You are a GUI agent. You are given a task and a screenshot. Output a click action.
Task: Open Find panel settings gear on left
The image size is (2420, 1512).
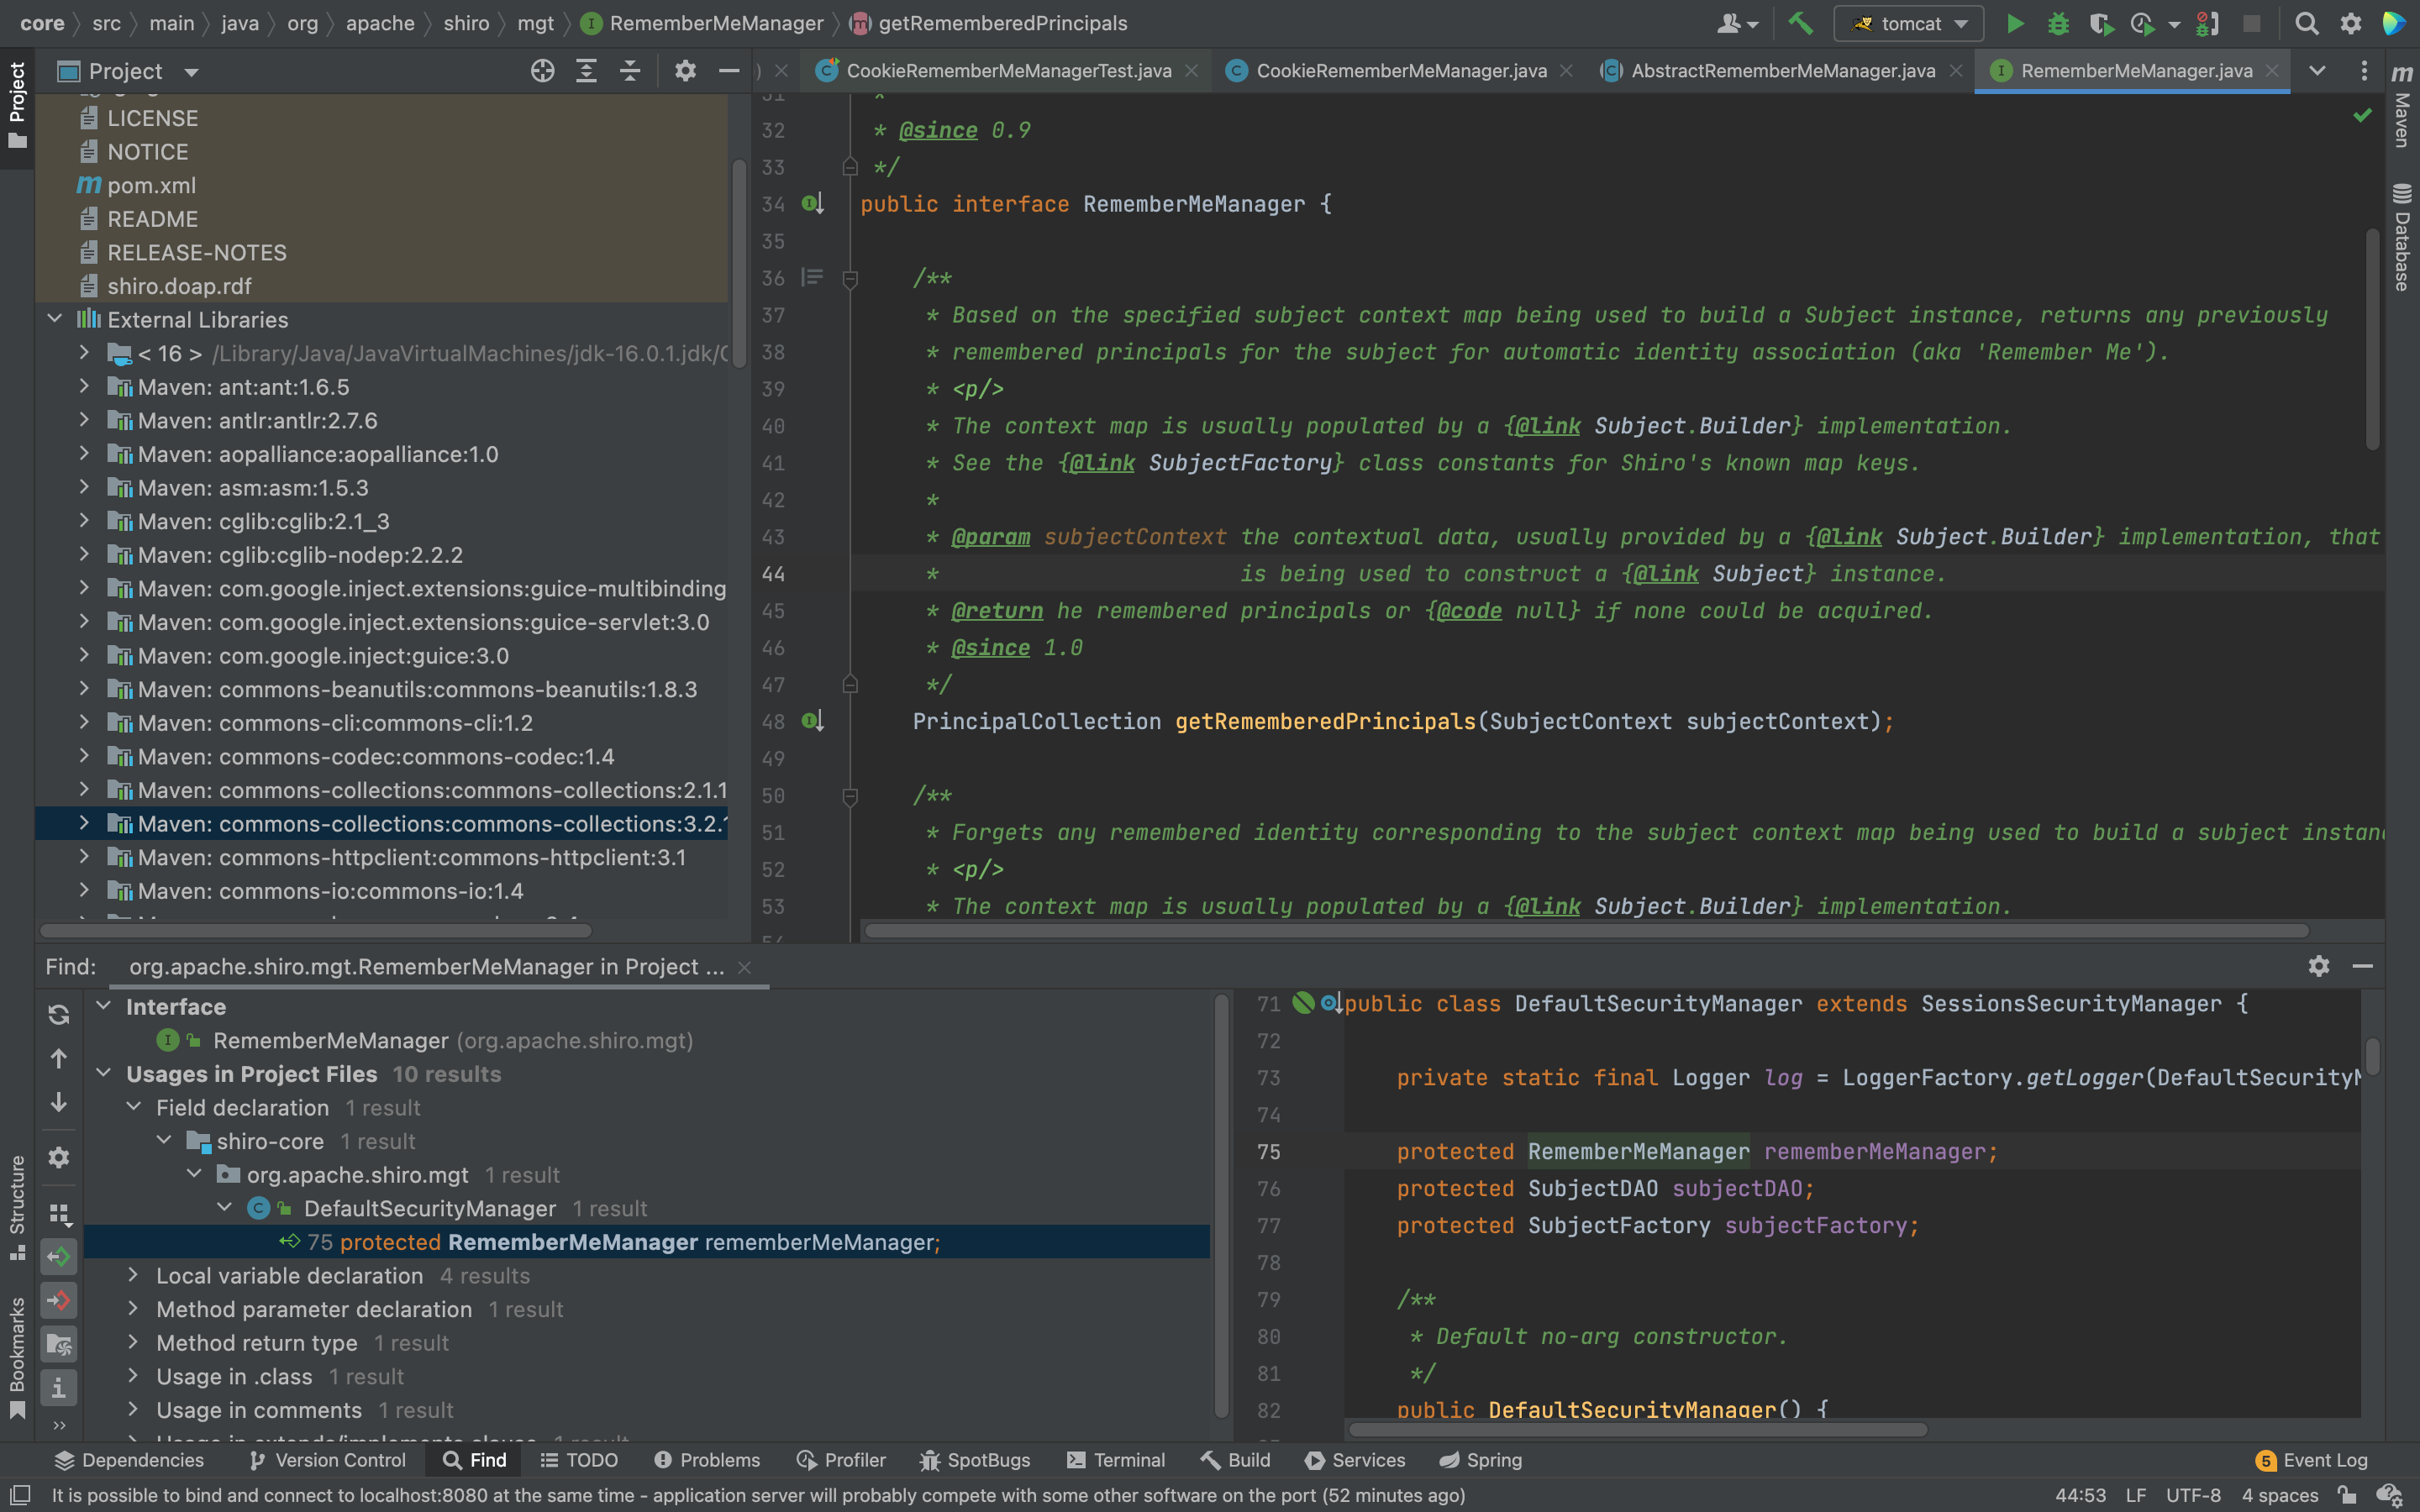pos(59,1157)
